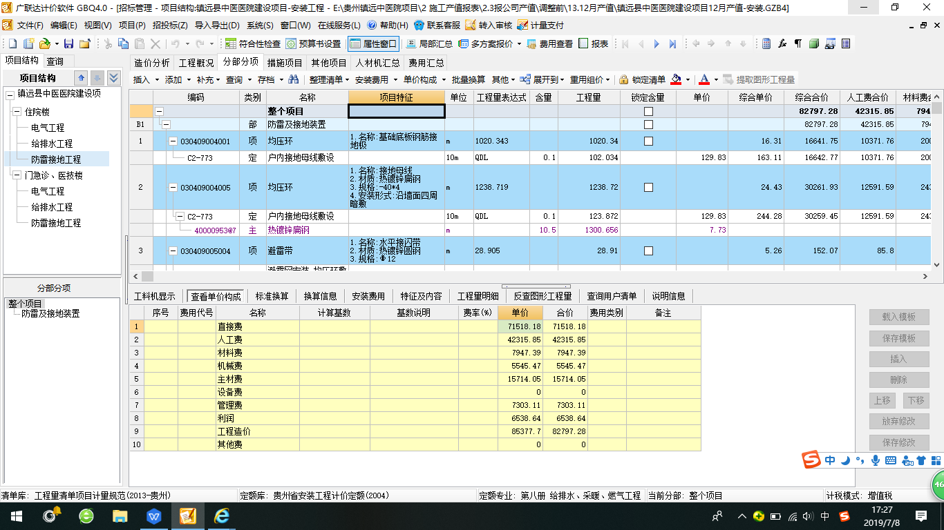This screenshot has width=944, height=530.
Task: Click the Cut scissors icon
Action: tap(108, 43)
